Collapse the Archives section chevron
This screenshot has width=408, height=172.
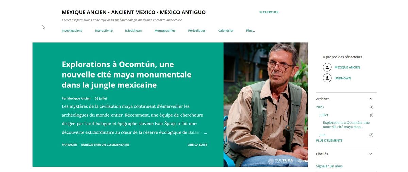coord(371,99)
